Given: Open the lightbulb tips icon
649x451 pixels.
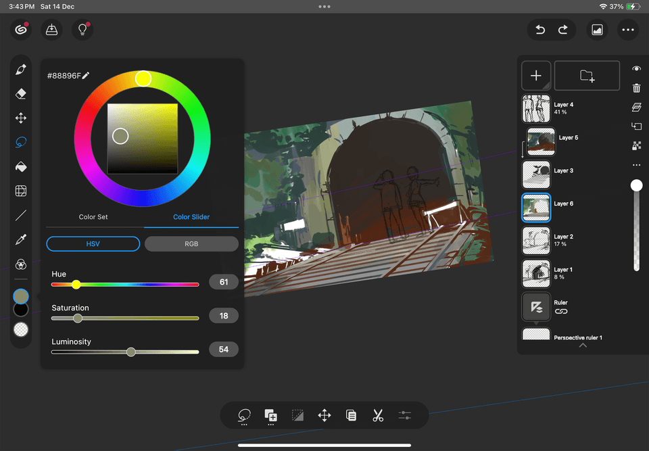Looking at the screenshot, I should (82, 30).
